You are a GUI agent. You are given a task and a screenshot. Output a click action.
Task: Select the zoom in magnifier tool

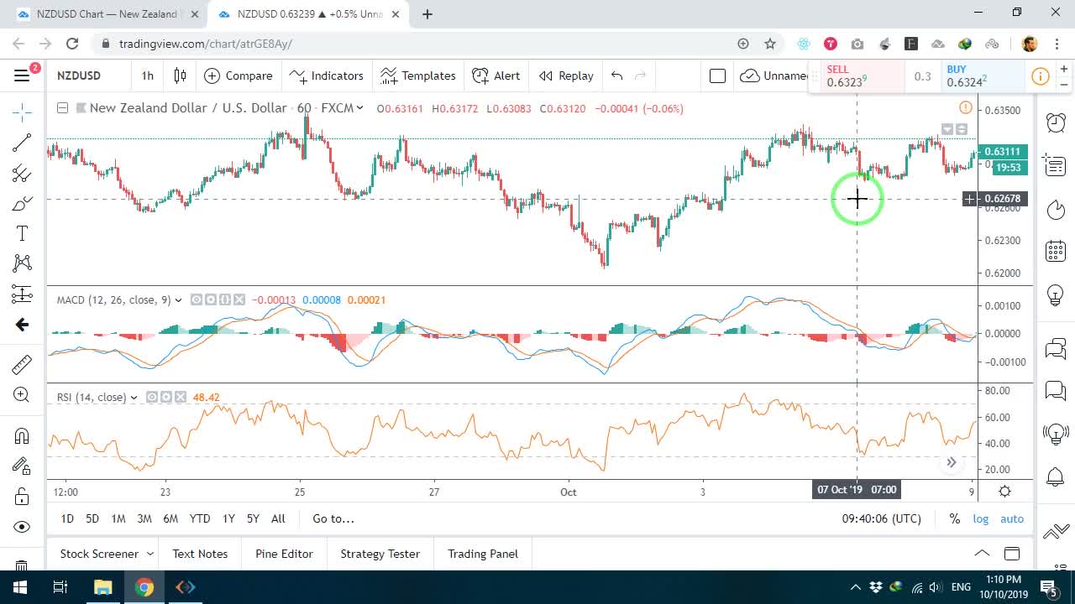tap(22, 395)
